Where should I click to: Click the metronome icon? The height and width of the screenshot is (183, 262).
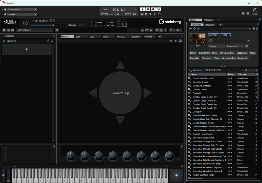(154, 14)
